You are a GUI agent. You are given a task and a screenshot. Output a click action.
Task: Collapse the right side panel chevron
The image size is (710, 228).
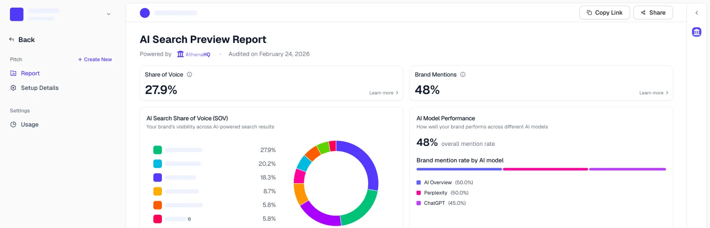[x=697, y=13]
